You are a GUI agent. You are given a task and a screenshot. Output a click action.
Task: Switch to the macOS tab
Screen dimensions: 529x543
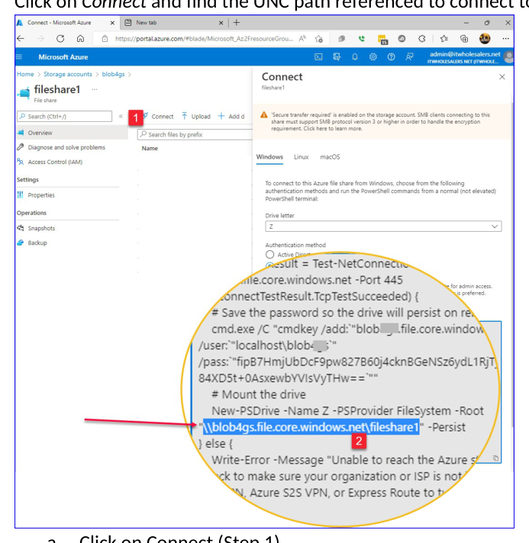[x=330, y=157]
